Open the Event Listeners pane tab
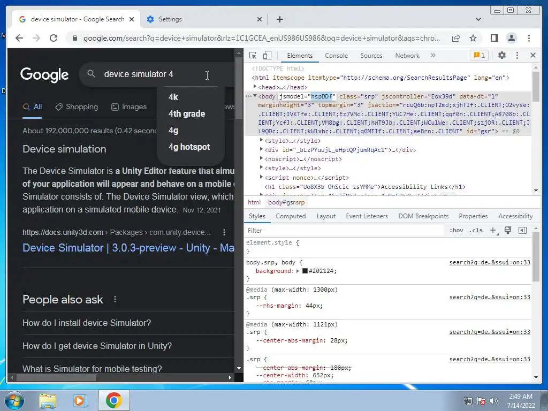The image size is (548, 411). click(x=367, y=216)
